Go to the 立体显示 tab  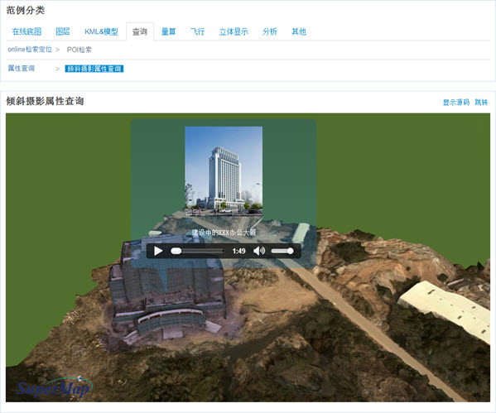pyautogui.click(x=234, y=31)
